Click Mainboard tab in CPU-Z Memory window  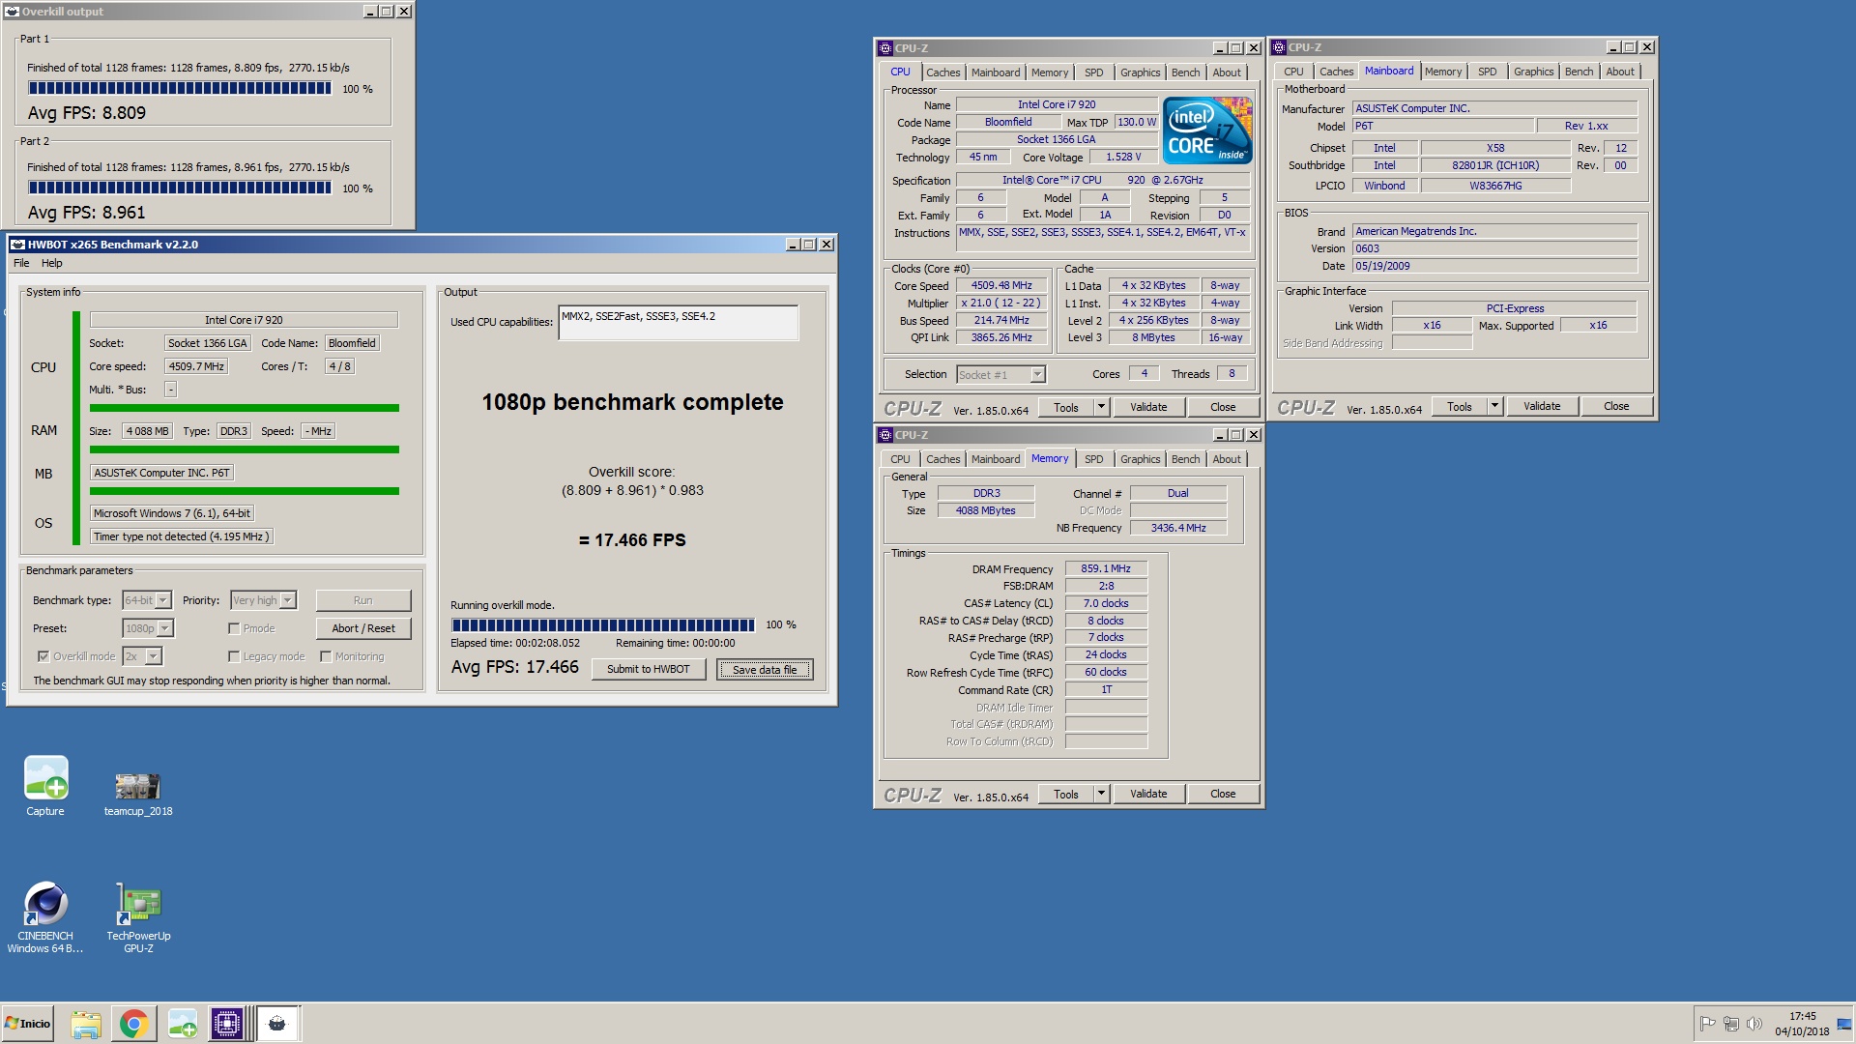pos(995,459)
